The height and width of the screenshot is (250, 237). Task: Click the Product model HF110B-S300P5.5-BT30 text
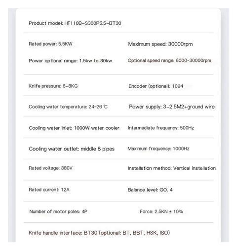75,23
